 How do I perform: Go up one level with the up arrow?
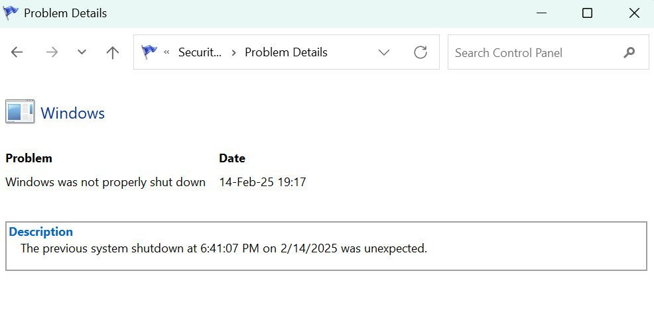(x=113, y=52)
